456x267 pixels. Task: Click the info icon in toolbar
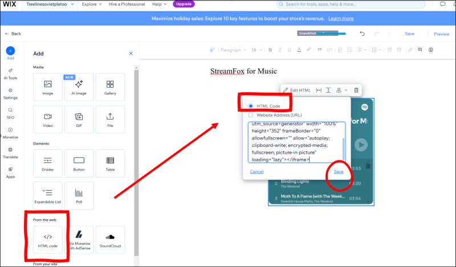[431, 50]
